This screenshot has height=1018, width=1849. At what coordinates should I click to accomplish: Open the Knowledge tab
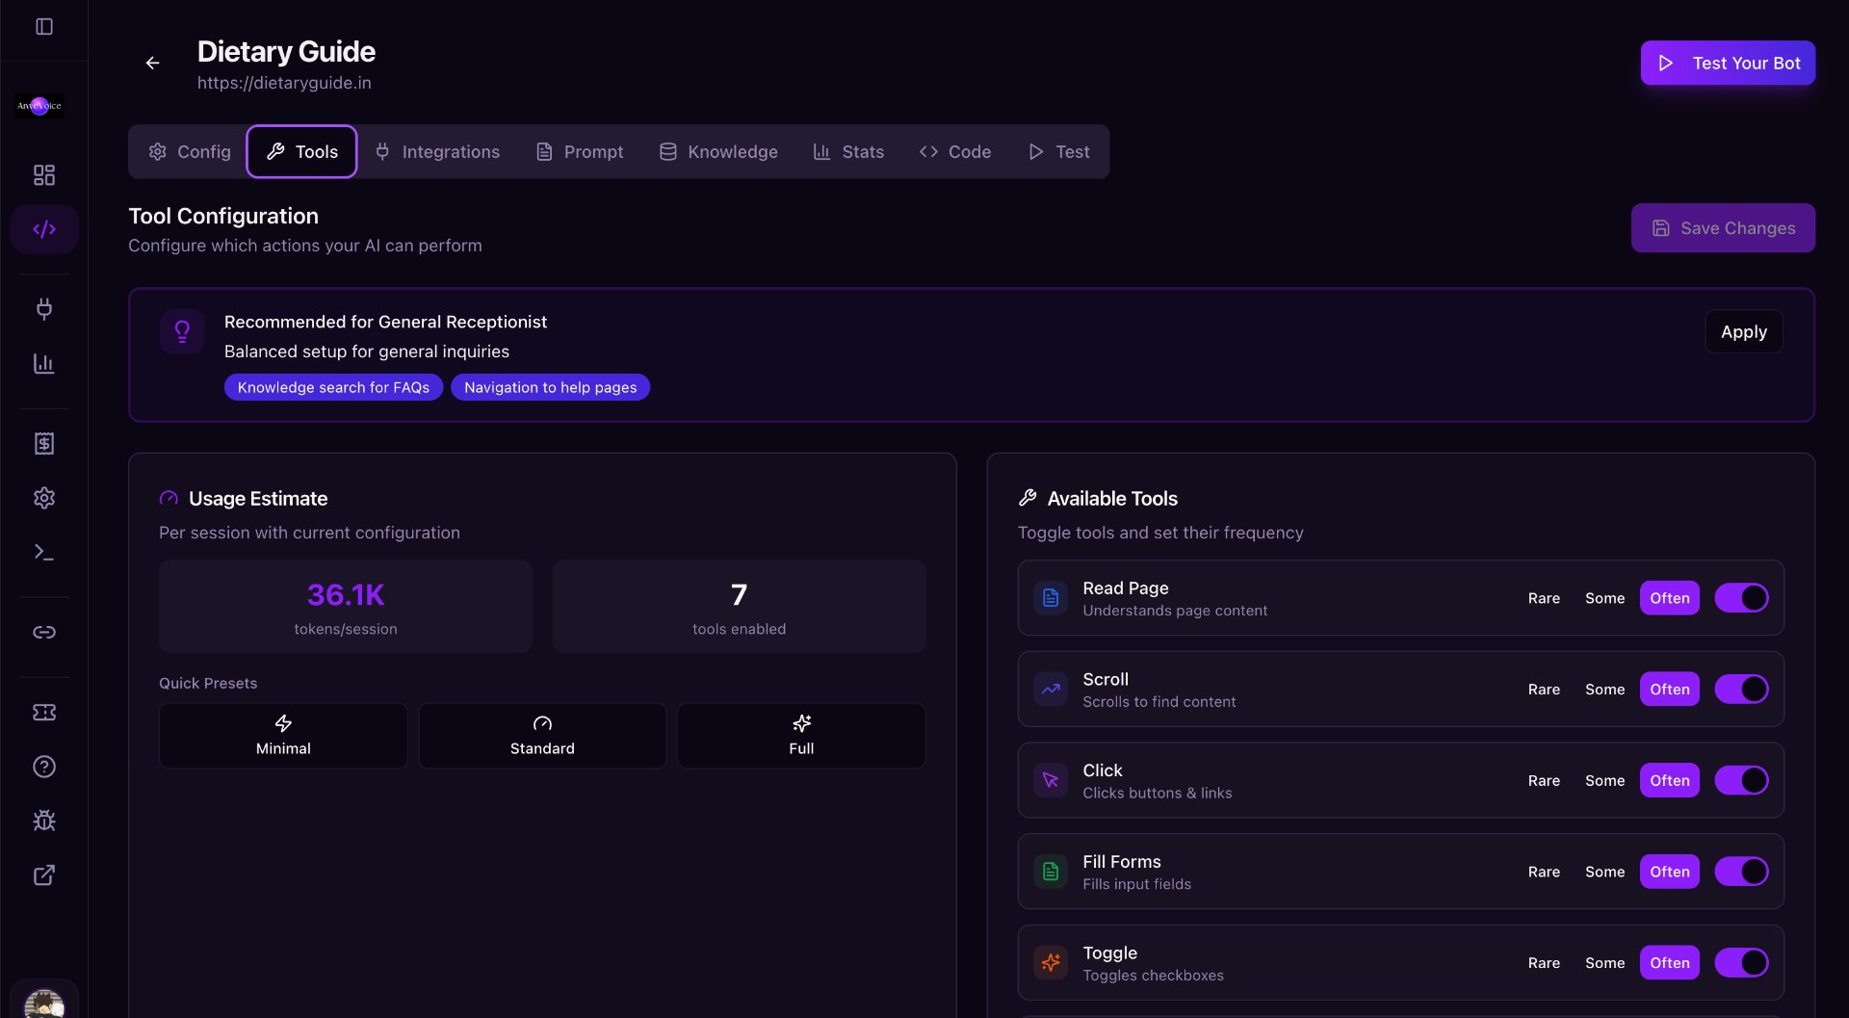click(x=718, y=152)
